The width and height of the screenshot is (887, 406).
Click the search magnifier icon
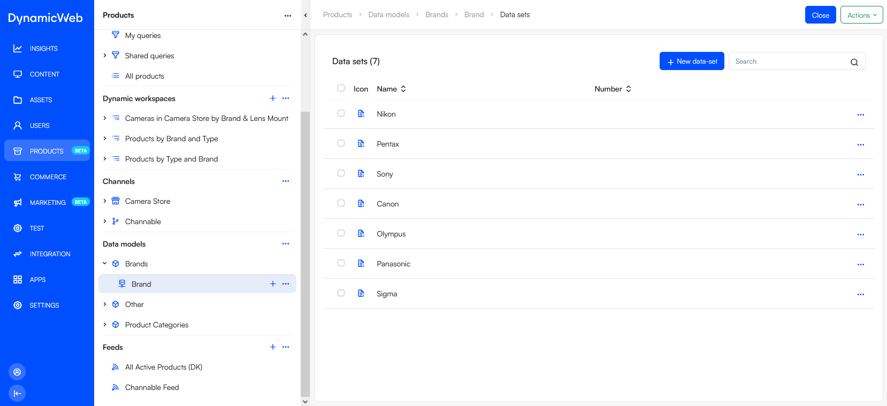coord(854,62)
